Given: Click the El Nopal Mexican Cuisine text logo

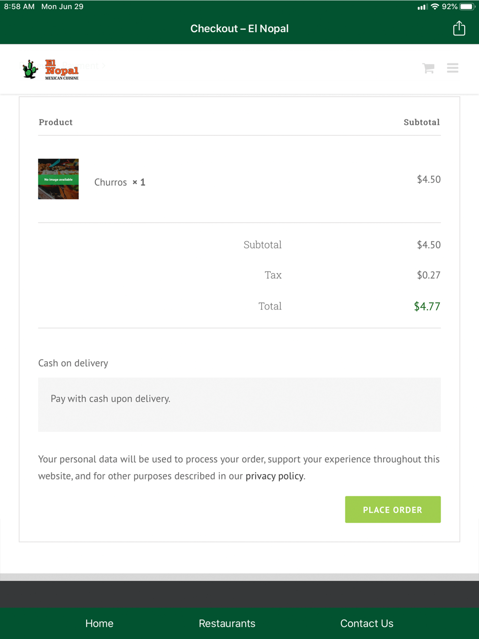Looking at the screenshot, I should 62,70.
